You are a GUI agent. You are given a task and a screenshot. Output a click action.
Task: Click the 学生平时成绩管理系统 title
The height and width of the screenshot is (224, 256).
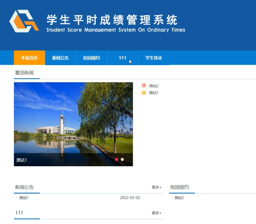pos(112,20)
